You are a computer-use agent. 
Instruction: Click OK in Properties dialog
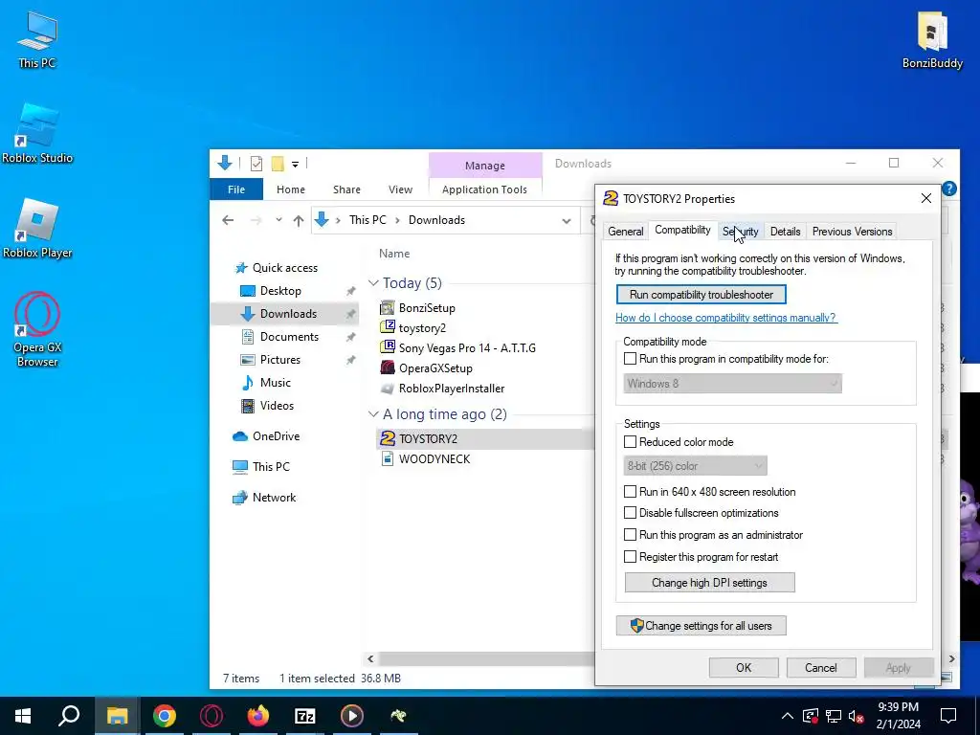(x=743, y=667)
